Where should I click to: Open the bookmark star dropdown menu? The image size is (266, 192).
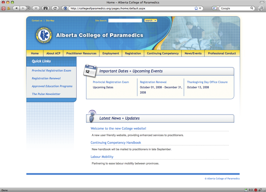[200, 8]
